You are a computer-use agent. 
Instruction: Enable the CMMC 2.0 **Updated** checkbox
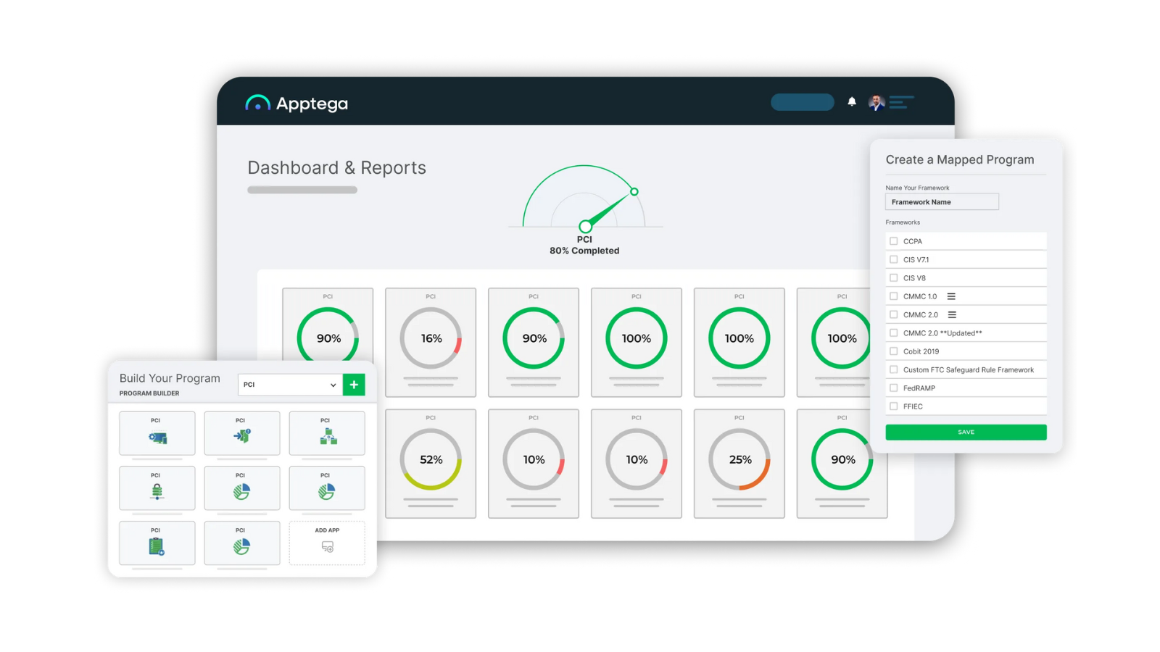(893, 333)
